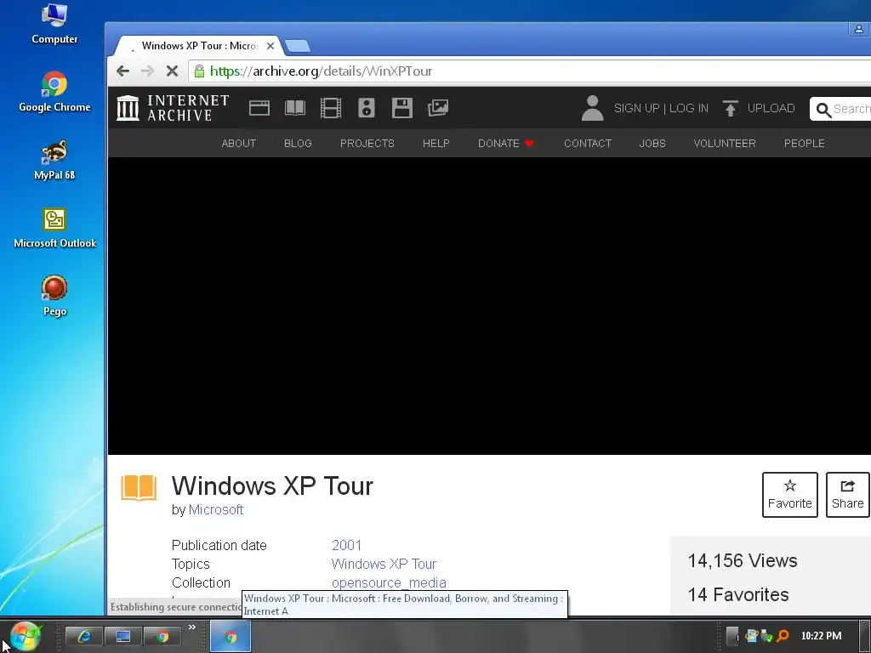871x653 pixels.
Task: Open the Pego desktop shortcut
Action: (54, 296)
